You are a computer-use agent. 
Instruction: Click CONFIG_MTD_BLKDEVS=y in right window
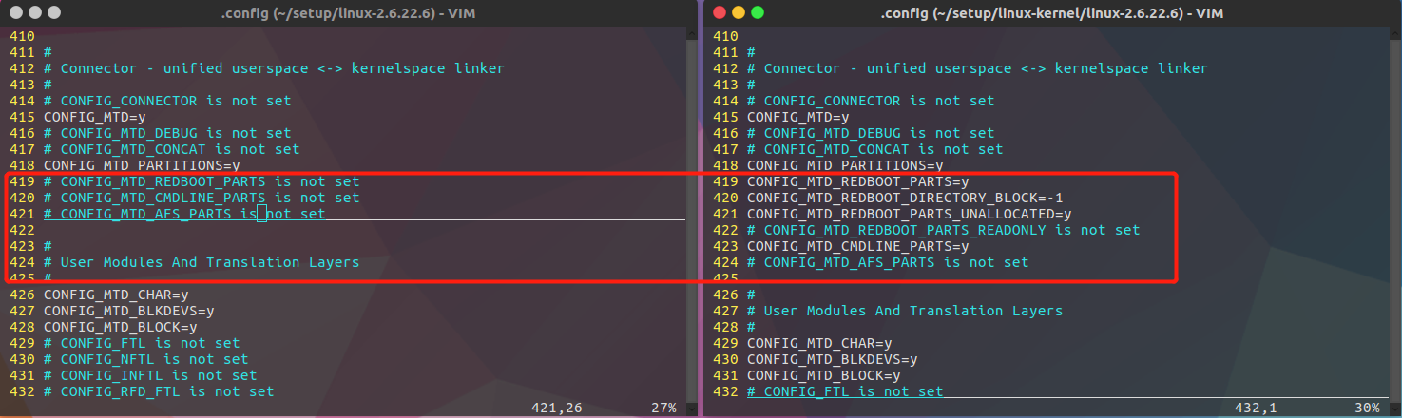(833, 359)
